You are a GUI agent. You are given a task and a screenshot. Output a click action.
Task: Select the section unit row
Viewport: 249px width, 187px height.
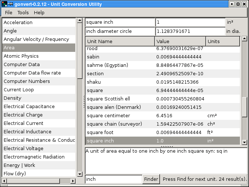(x=162, y=74)
